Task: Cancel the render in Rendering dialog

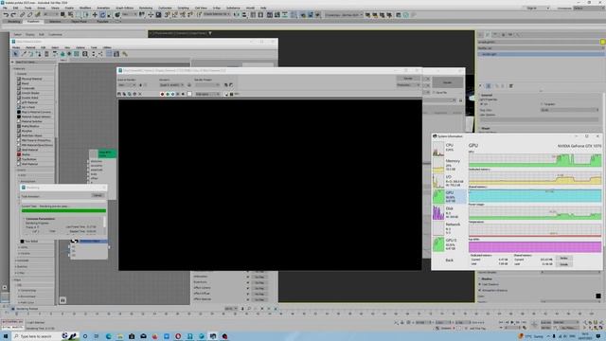Action: (x=98, y=196)
